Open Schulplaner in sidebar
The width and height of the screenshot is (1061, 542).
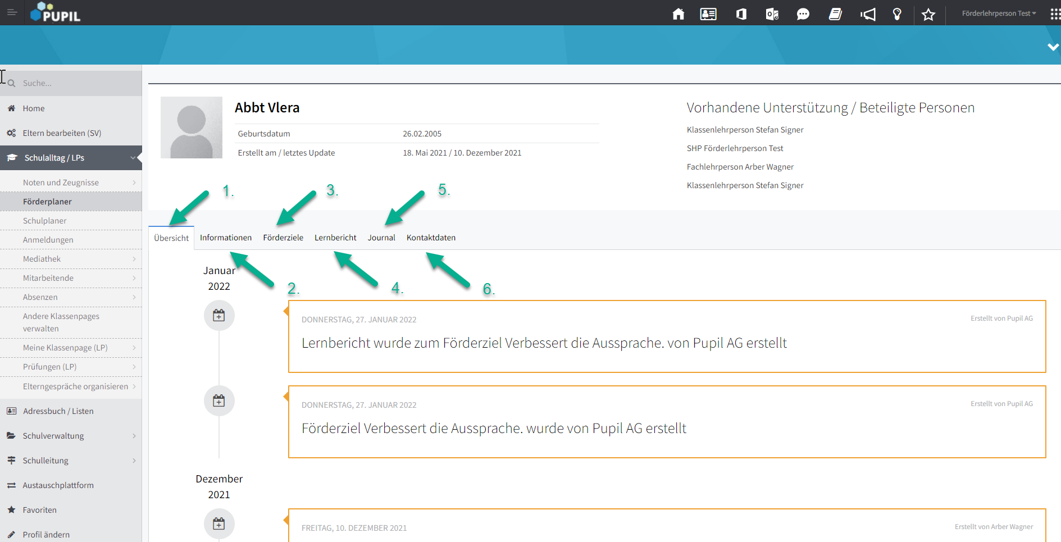click(x=71, y=221)
